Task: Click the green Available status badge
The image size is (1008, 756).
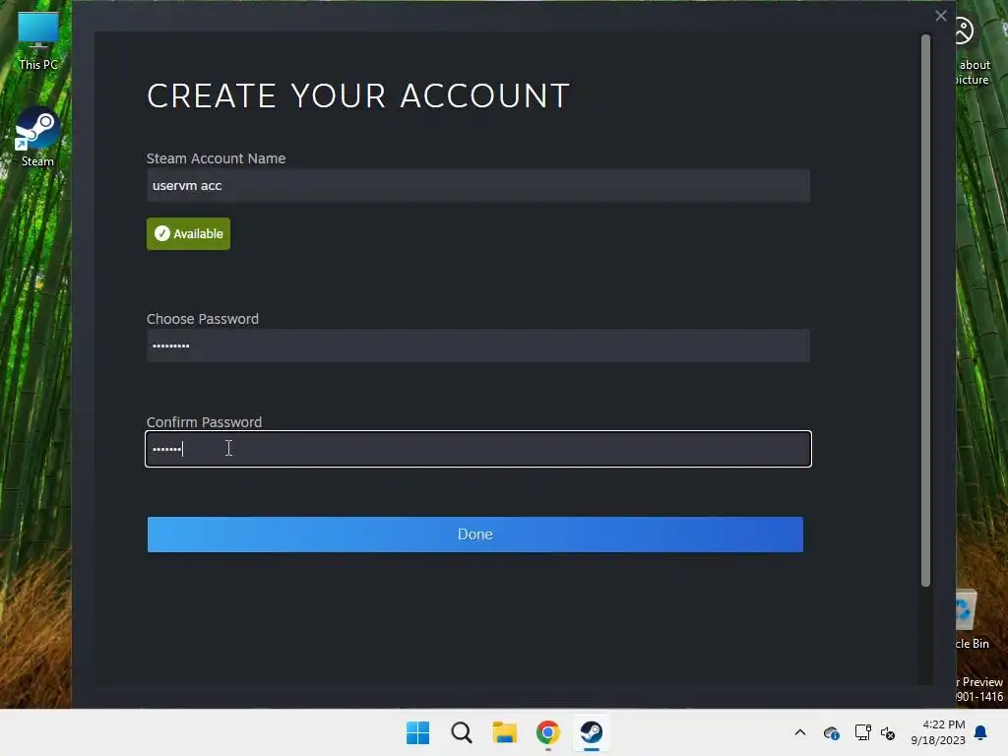Action: pyautogui.click(x=188, y=234)
